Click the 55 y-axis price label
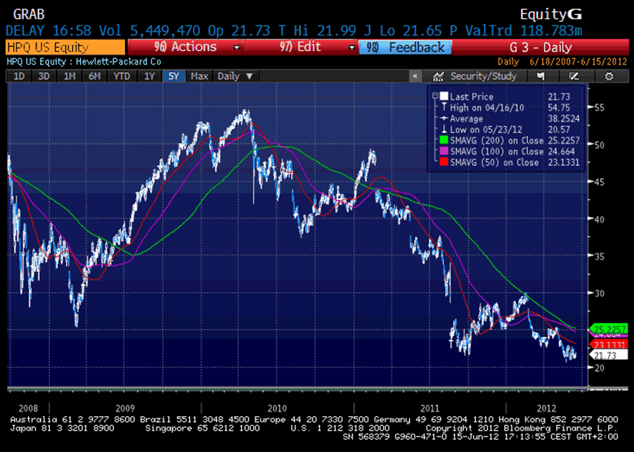Viewport: 634px width, 452px height. pyautogui.click(x=599, y=108)
